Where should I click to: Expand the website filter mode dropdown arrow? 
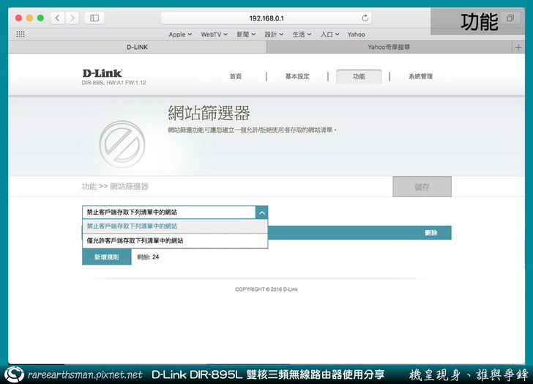click(261, 212)
